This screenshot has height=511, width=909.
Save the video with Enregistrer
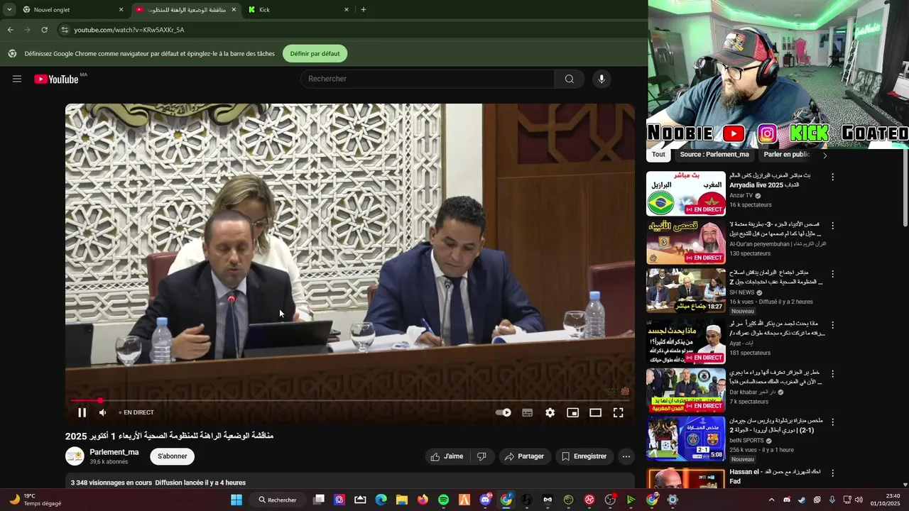coord(584,456)
